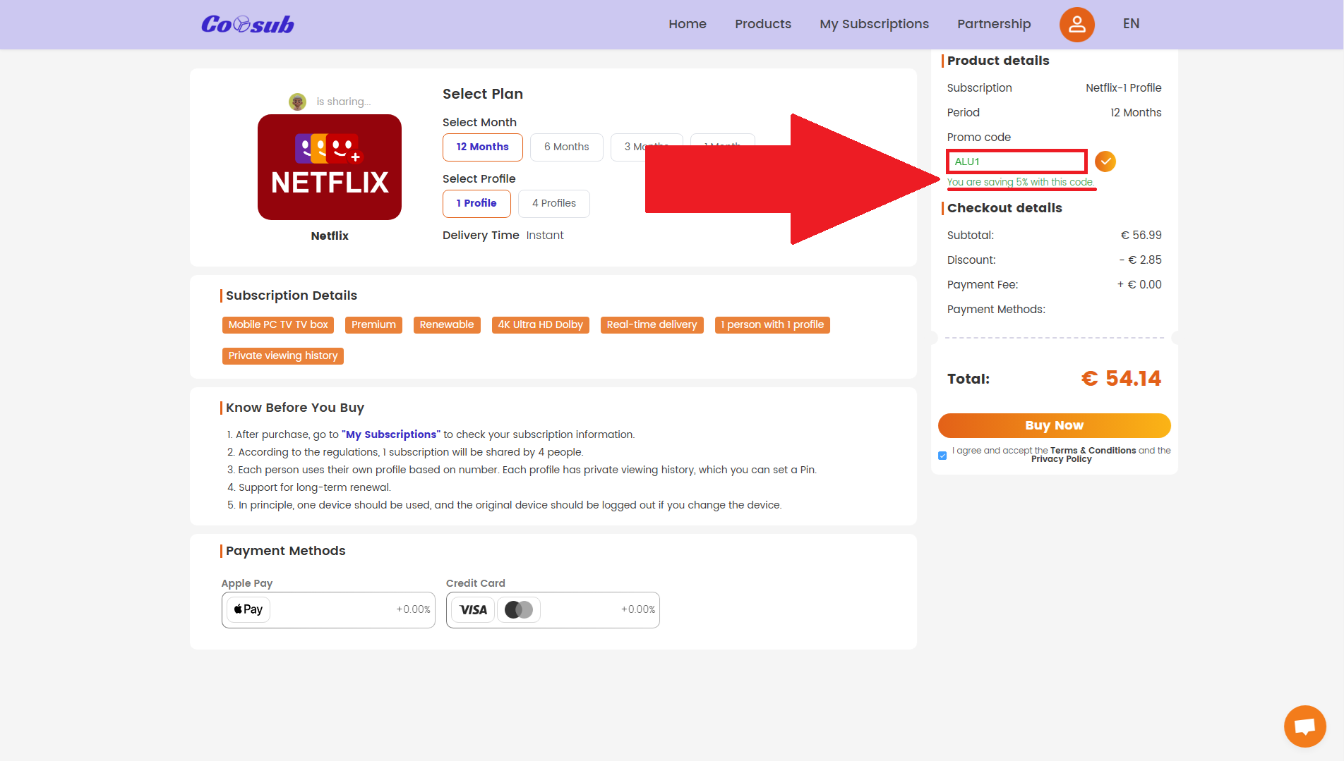Viewport: 1344px width, 761px height.
Task: Click the Private viewing history tag
Action: click(x=283, y=356)
